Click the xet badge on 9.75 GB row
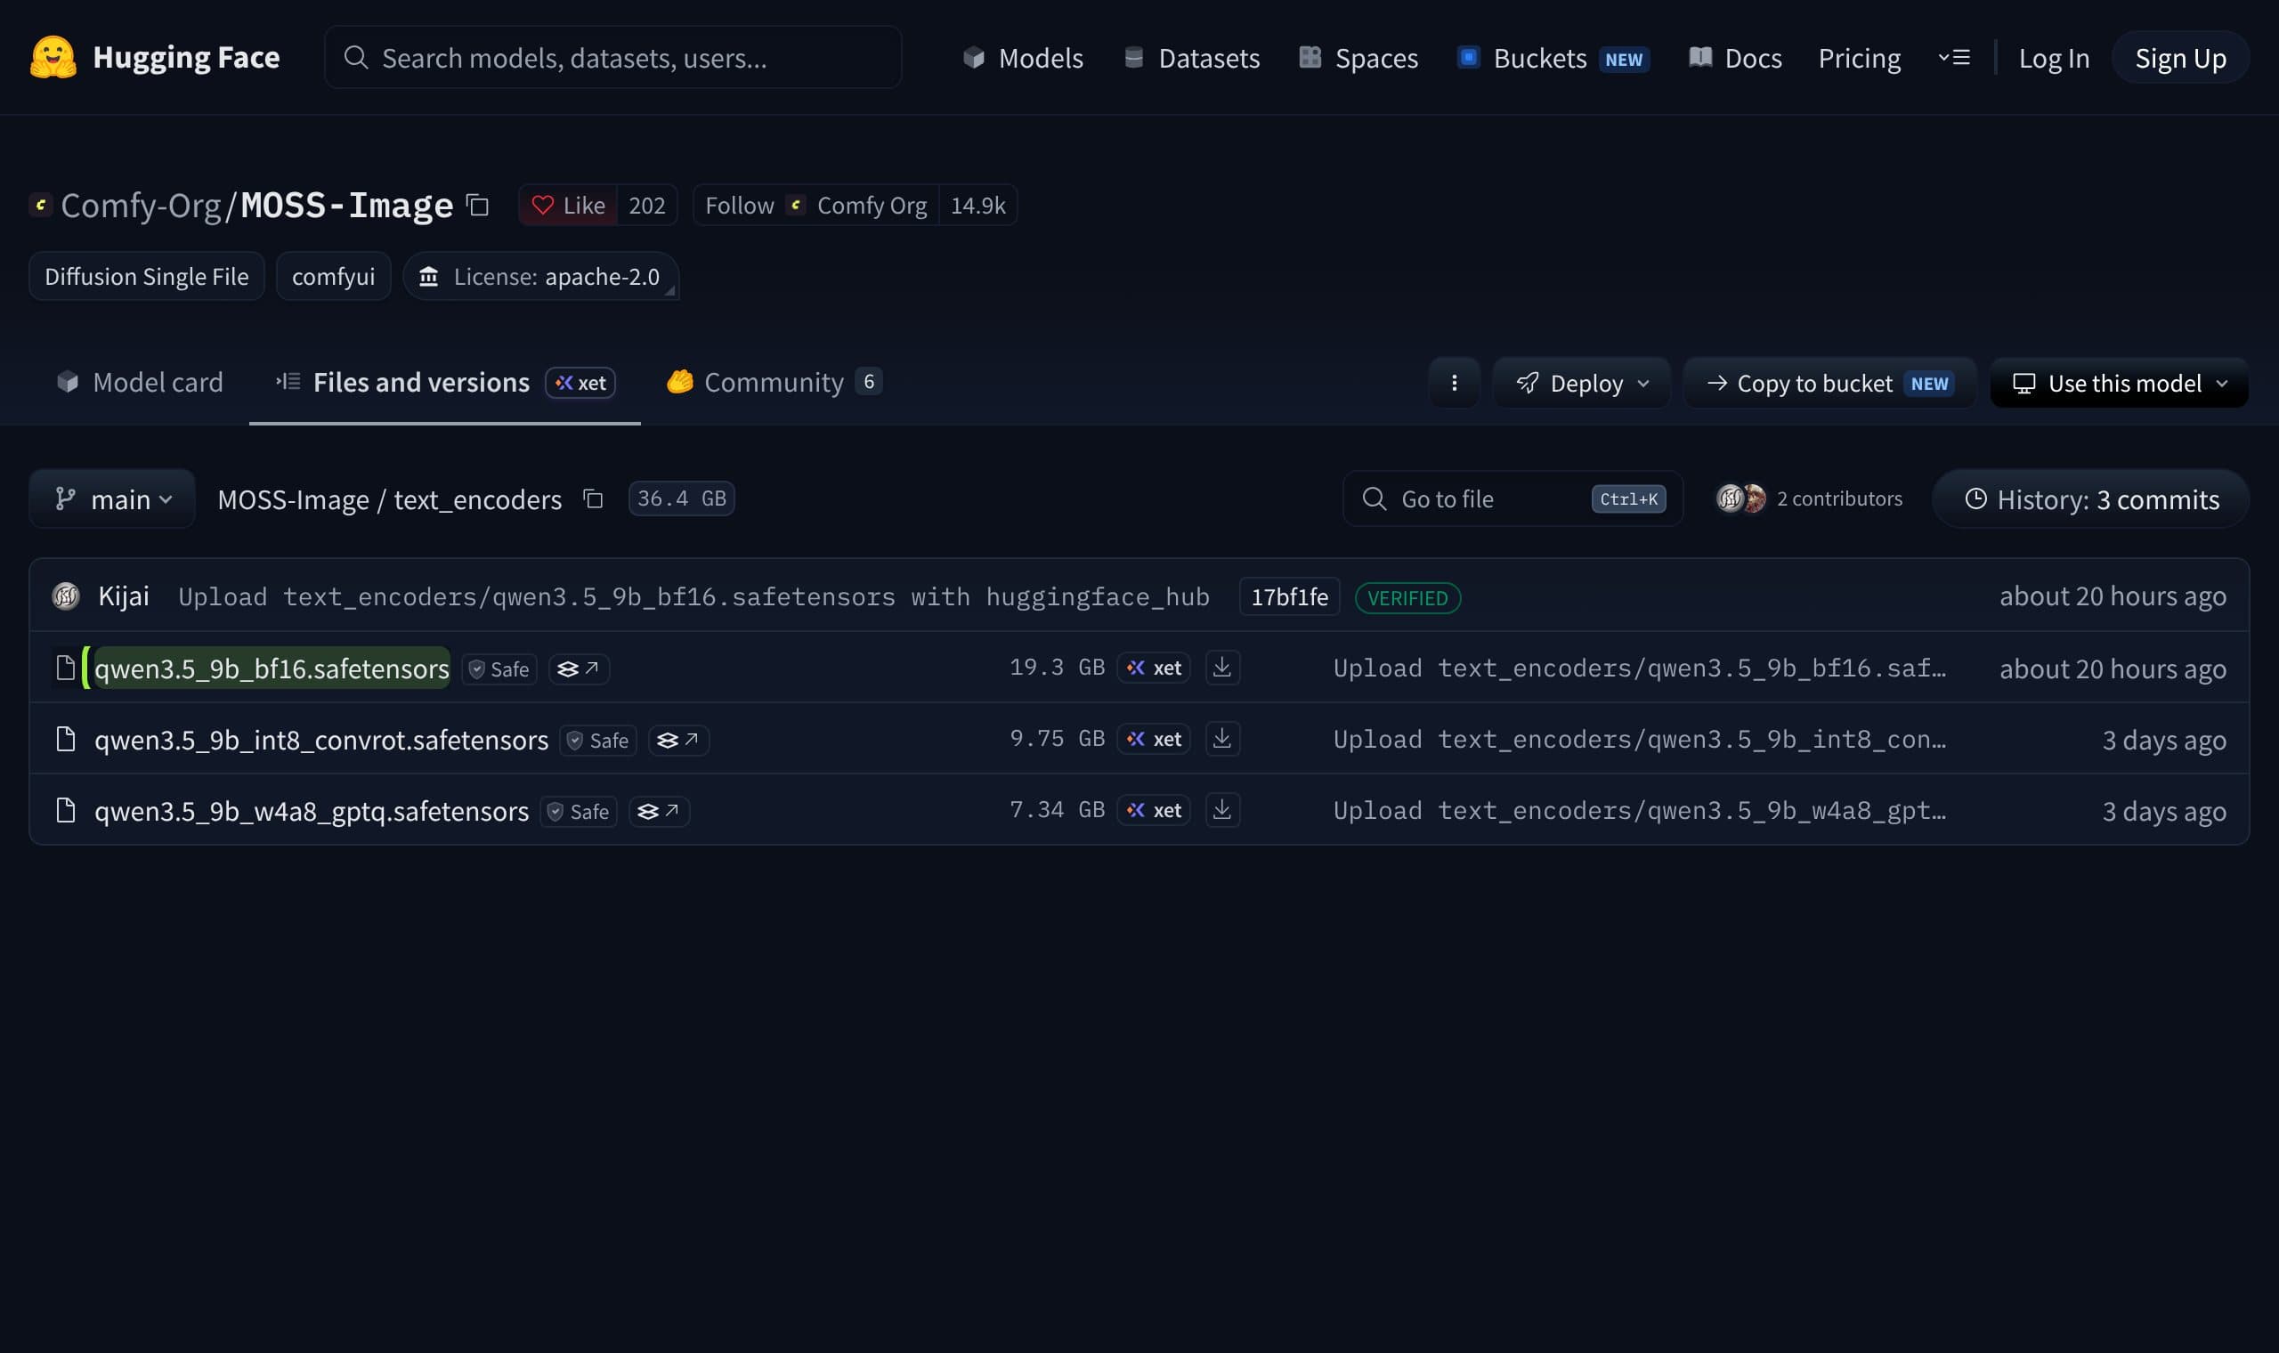Image resolution: width=2279 pixels, height=1353 pixels. coord(1153,739)
